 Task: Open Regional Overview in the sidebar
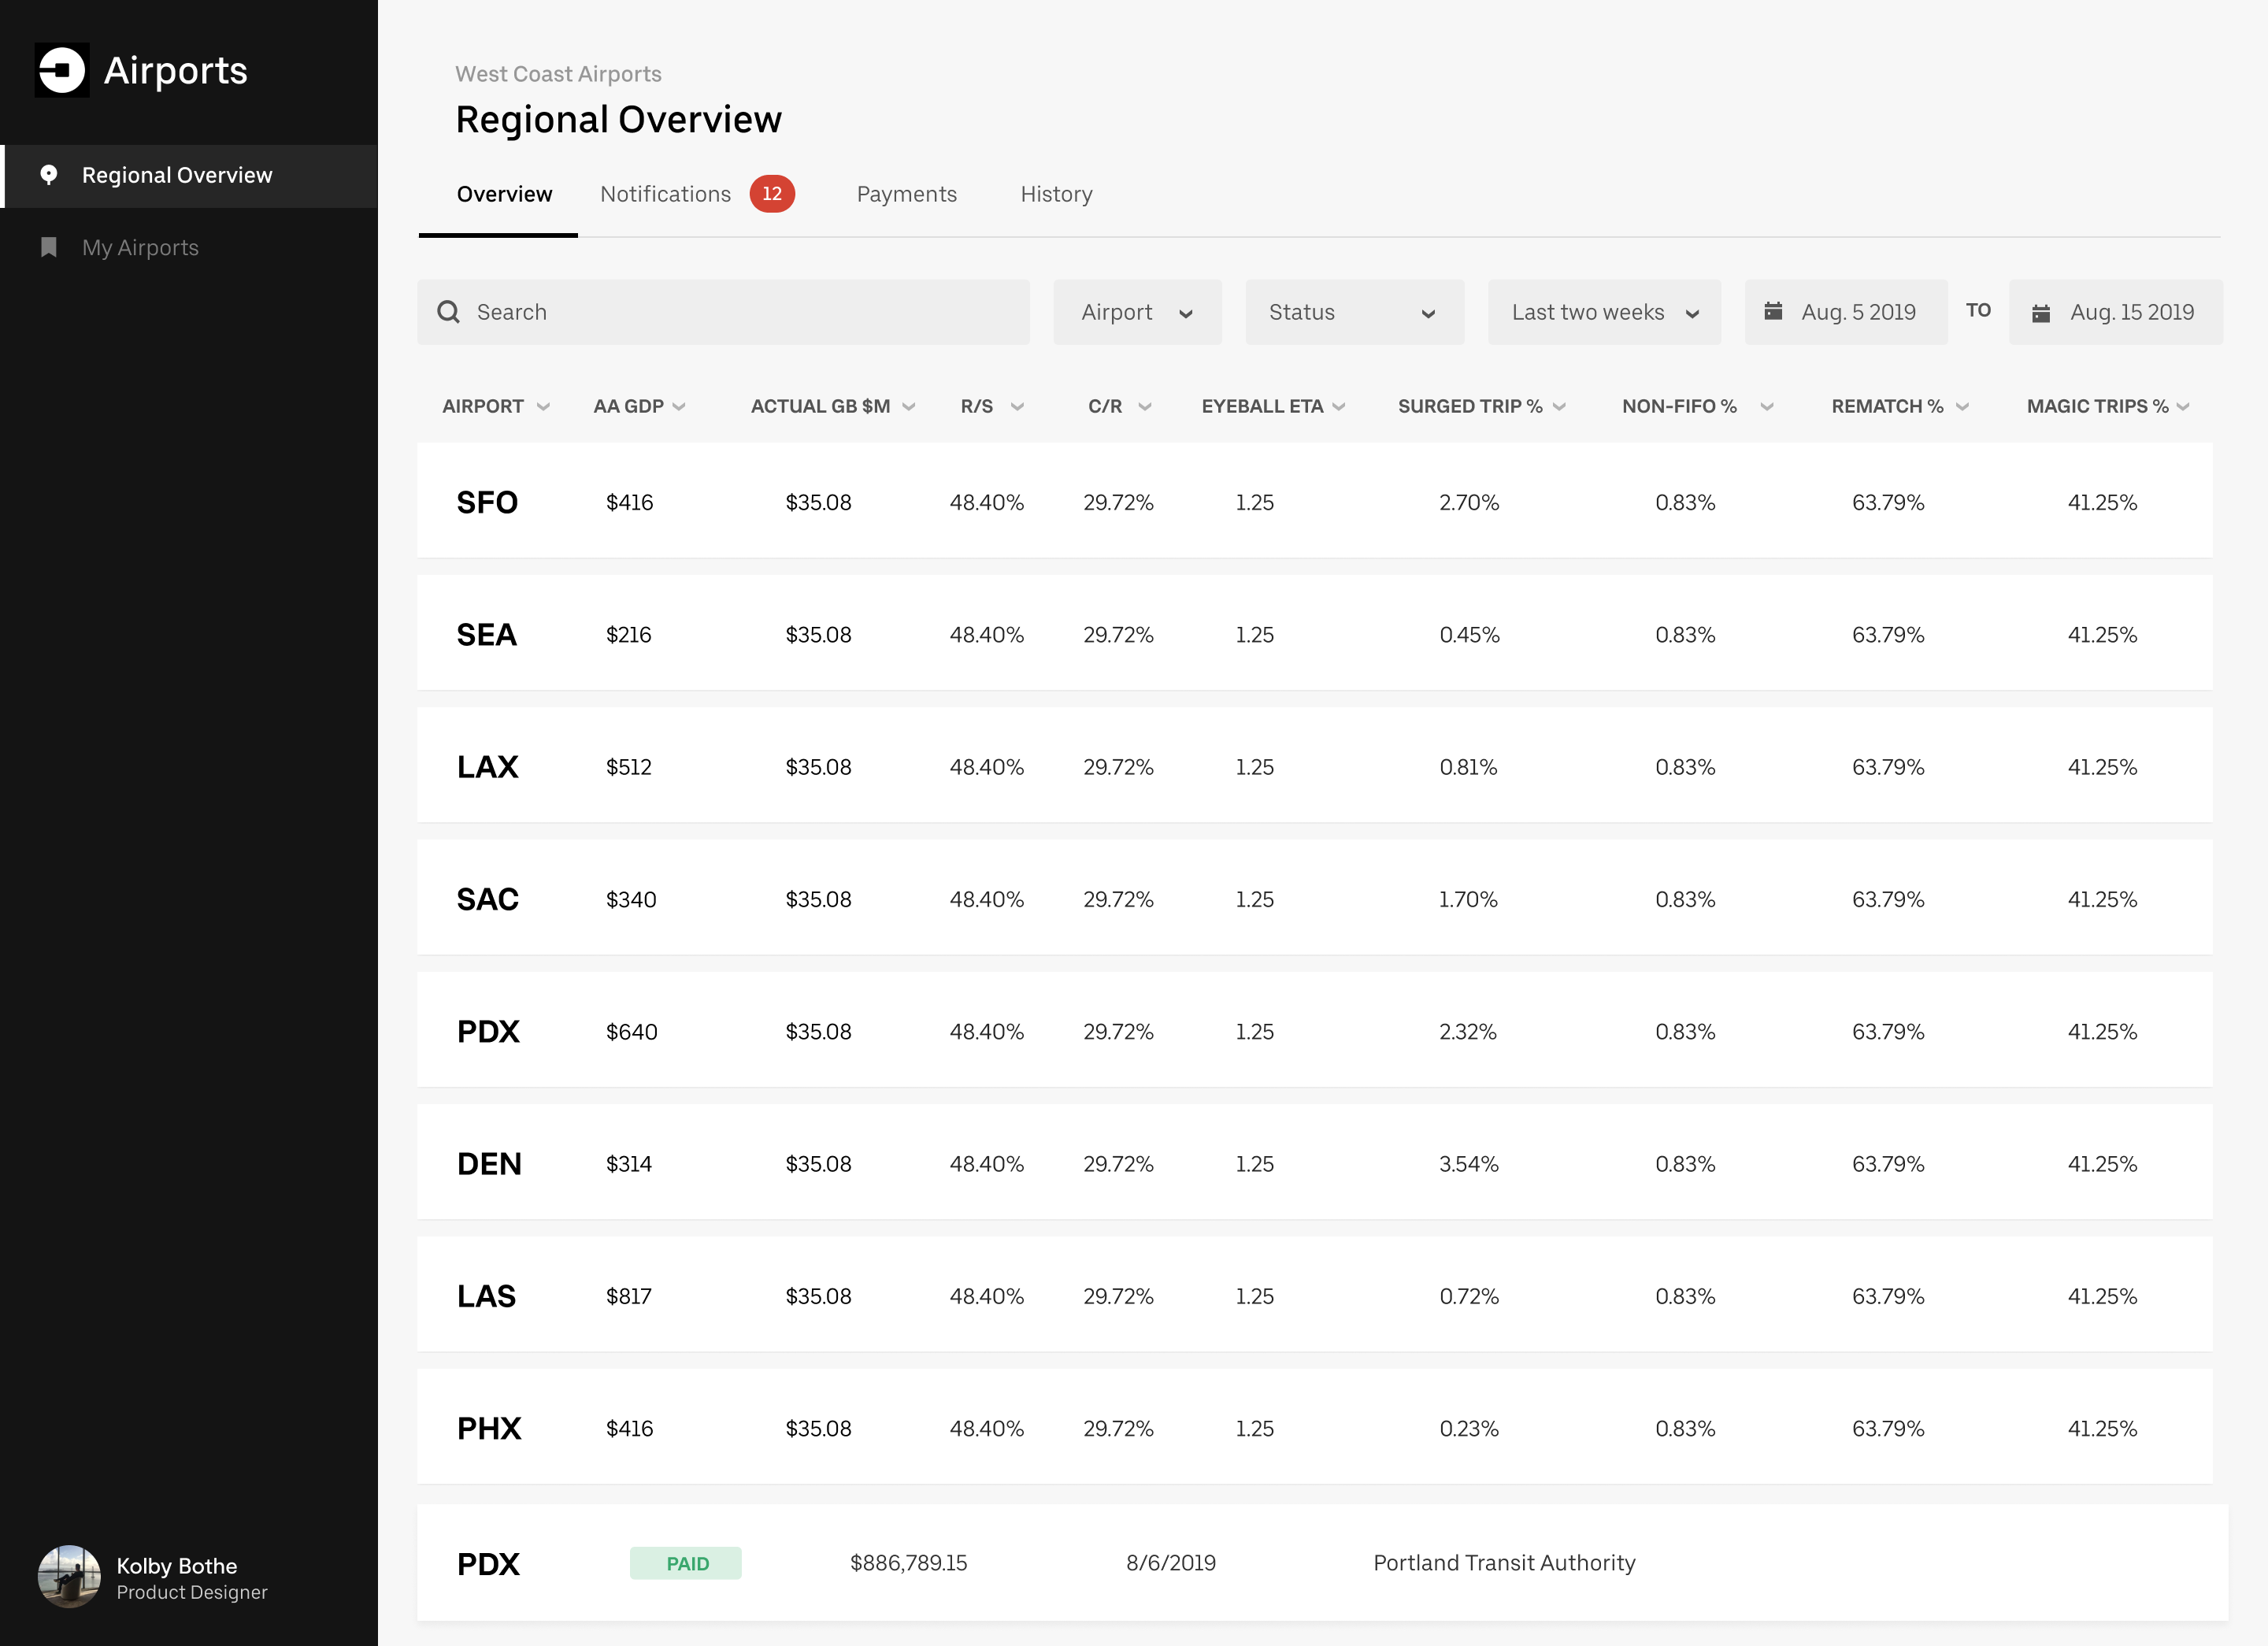point(189,176)
